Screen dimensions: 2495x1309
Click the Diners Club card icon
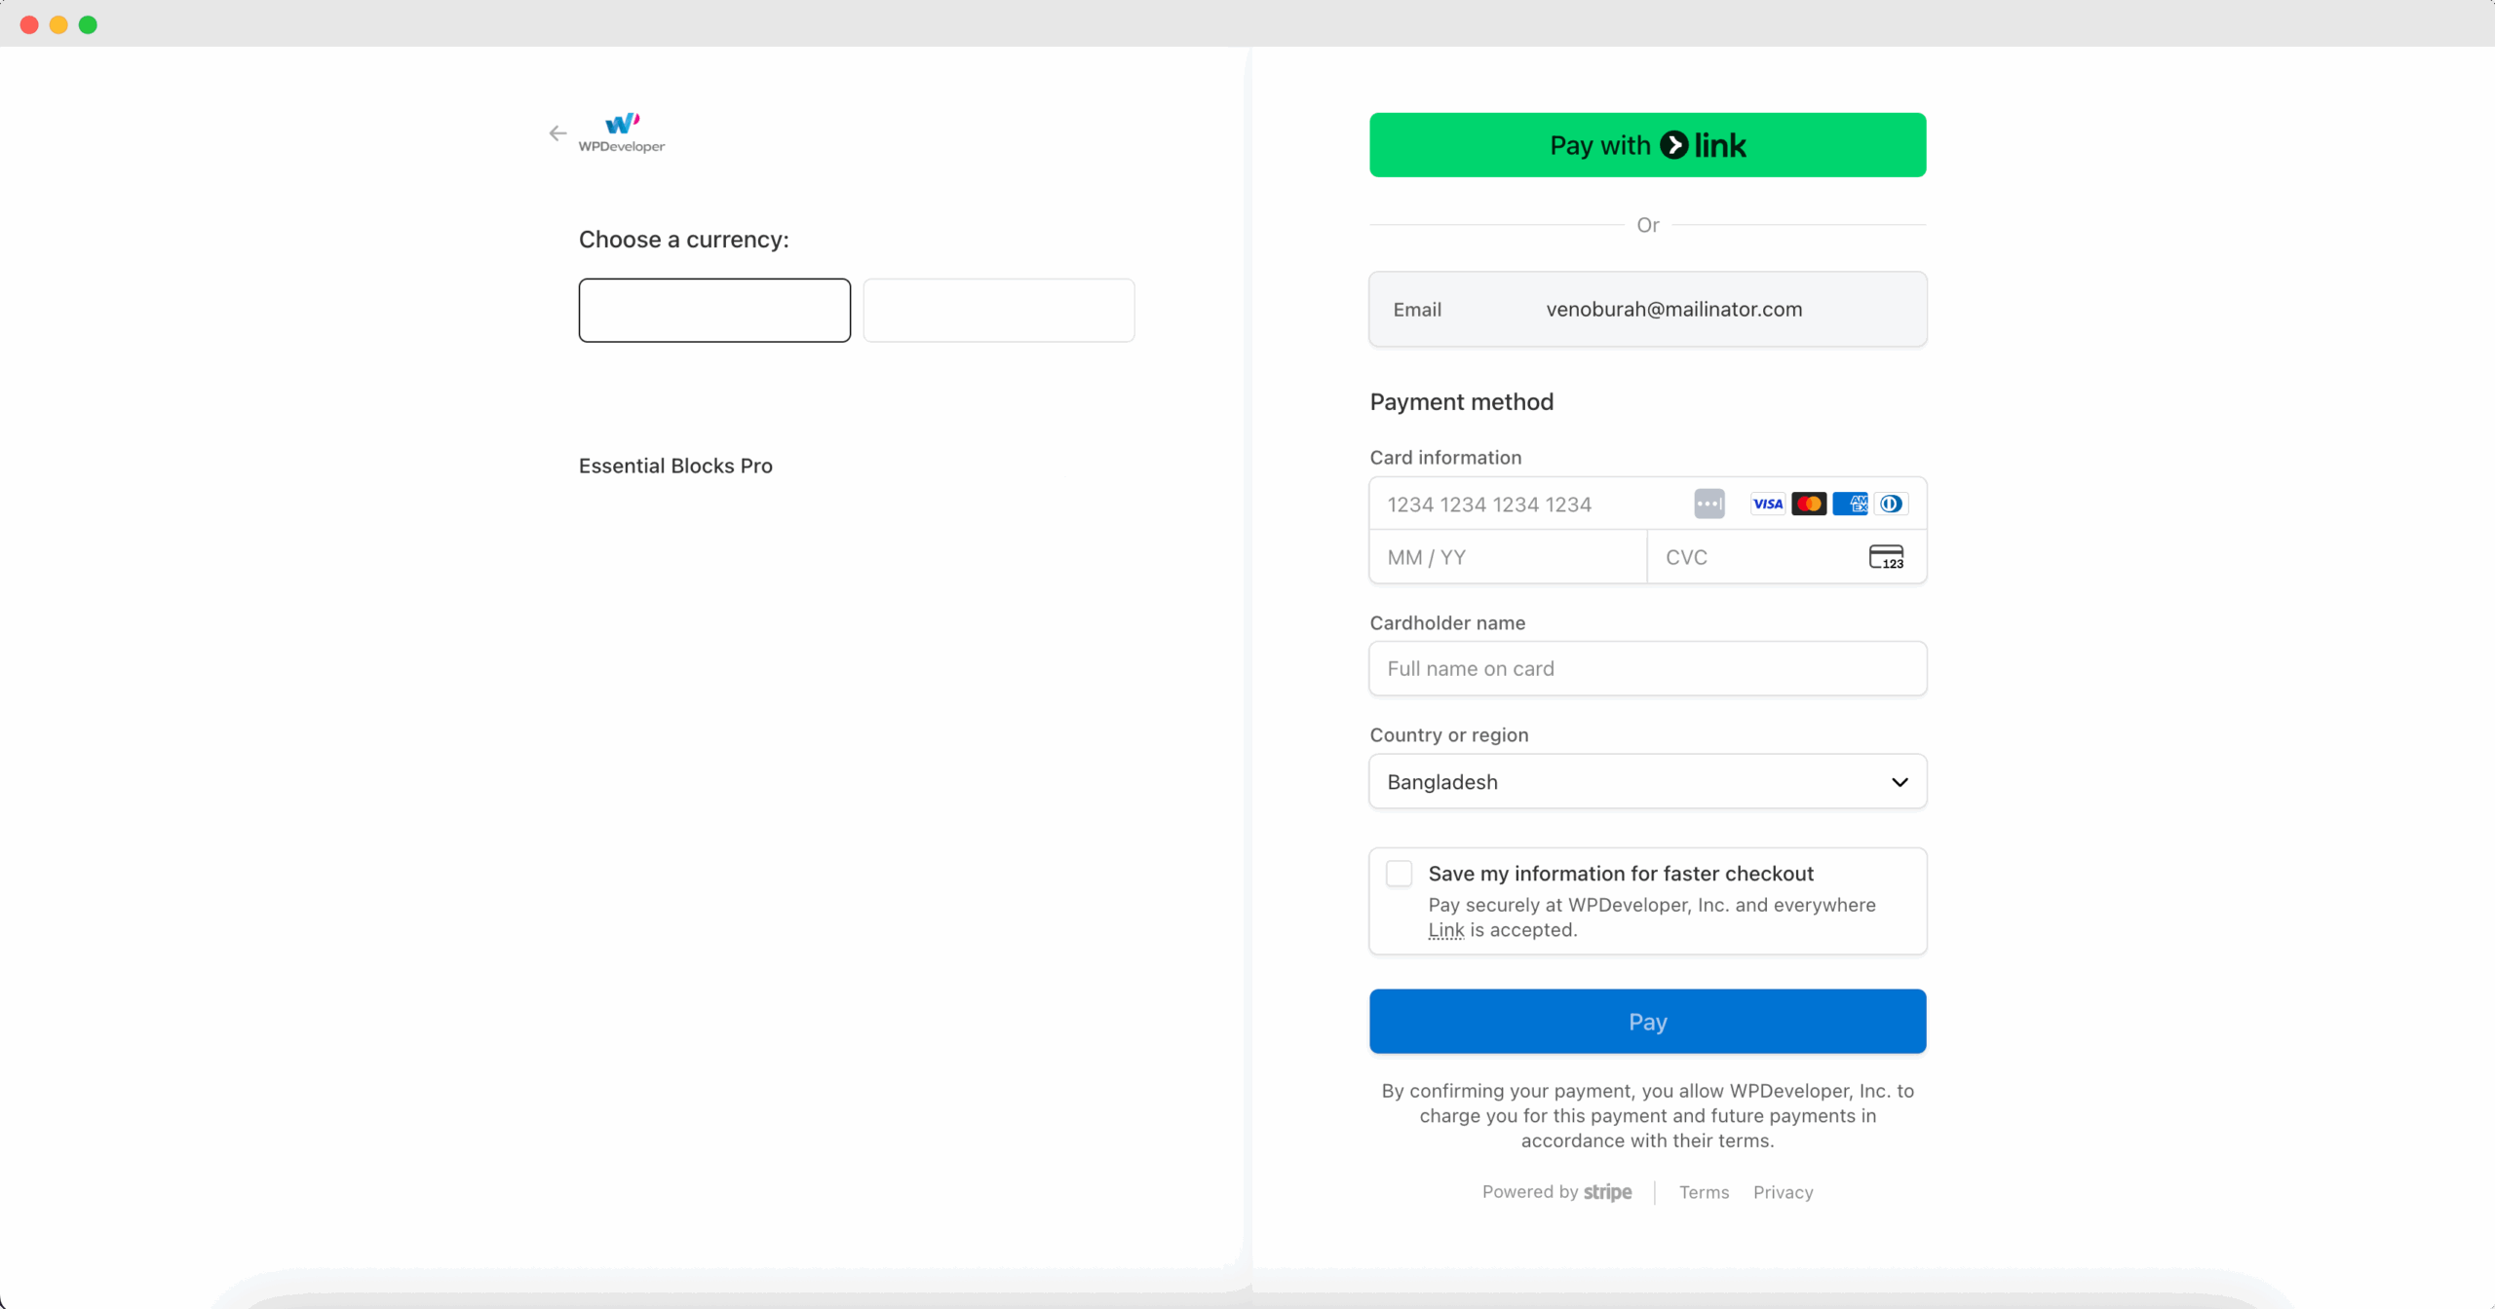1891,504
